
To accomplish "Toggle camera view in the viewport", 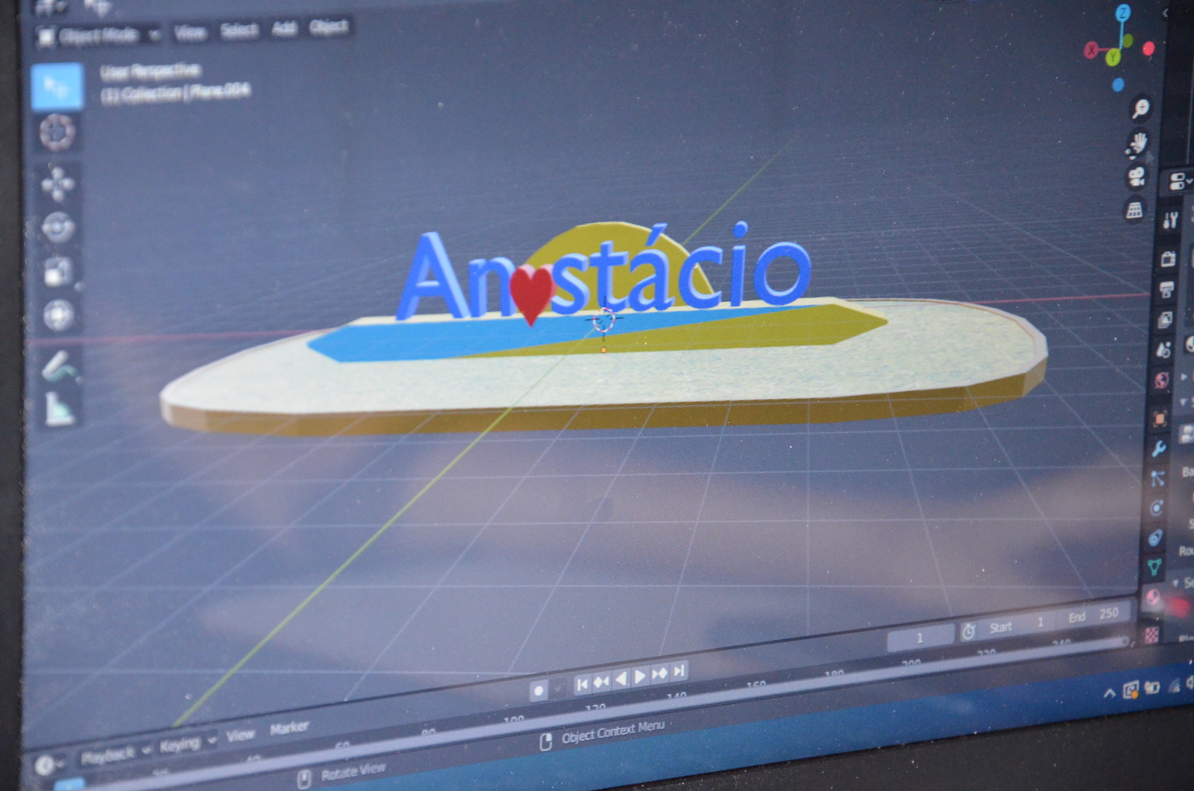I will (1136, 177).
